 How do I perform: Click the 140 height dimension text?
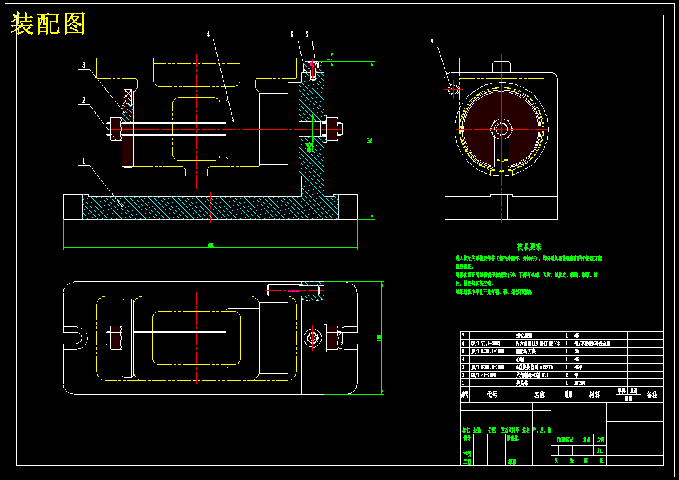pos(370,140)
